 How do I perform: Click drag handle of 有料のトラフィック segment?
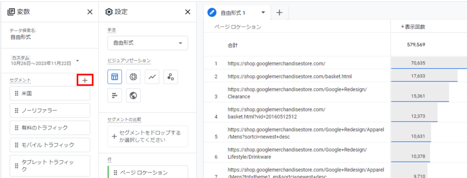tap(17, 128)
